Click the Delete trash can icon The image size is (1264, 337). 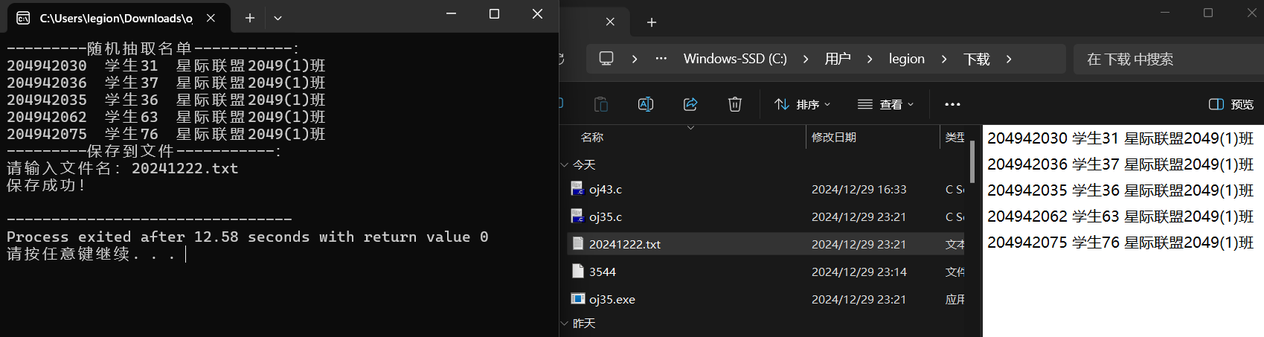click(735, 104)
